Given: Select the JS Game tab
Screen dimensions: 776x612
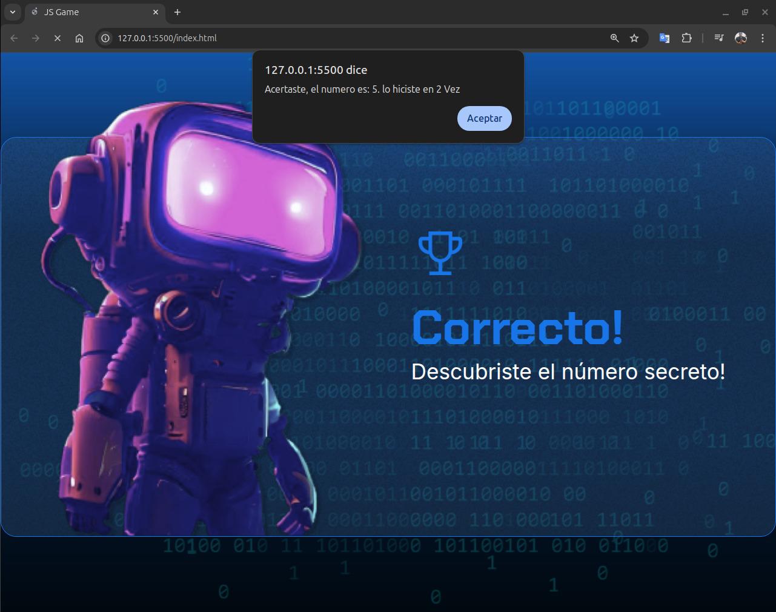Looking at the screenshot, I should (95, 12).
